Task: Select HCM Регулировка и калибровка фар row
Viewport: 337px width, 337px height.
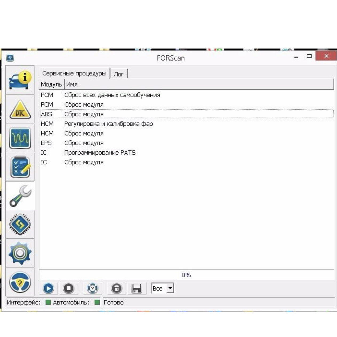Action: [x=187, y=124]
